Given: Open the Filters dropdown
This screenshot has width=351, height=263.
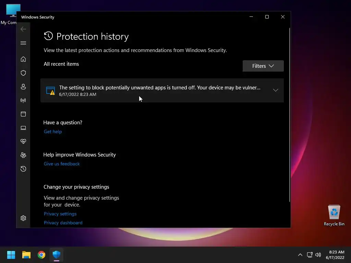Looking at the screenshot, I should 263,66.
